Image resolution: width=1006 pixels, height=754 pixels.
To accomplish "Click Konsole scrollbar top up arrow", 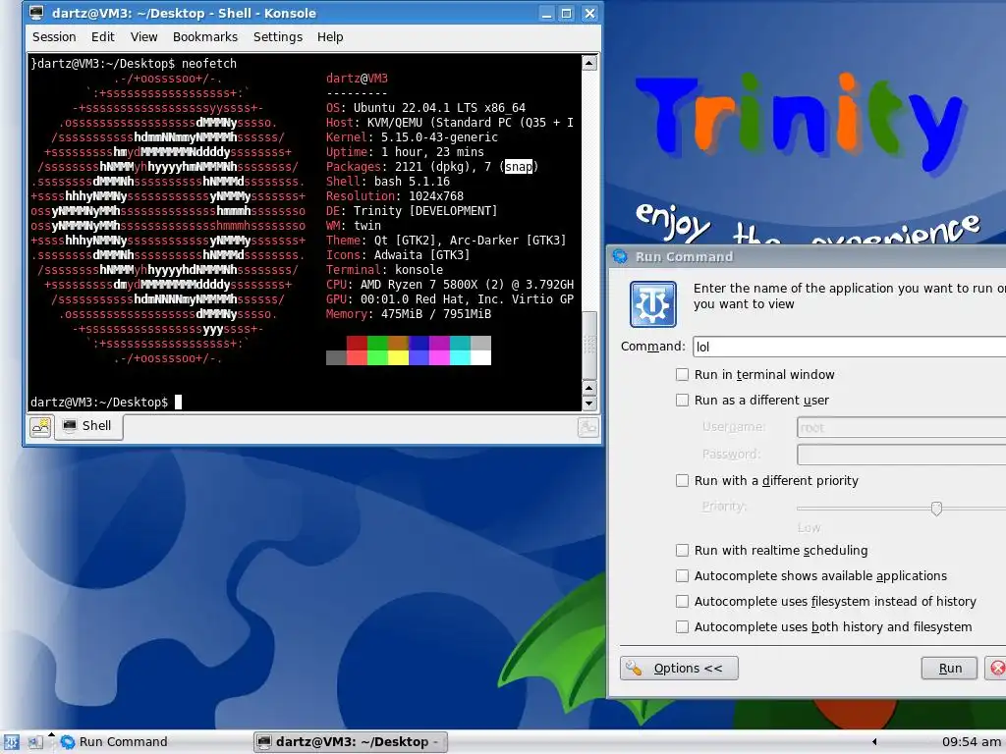I will (589, 63).
